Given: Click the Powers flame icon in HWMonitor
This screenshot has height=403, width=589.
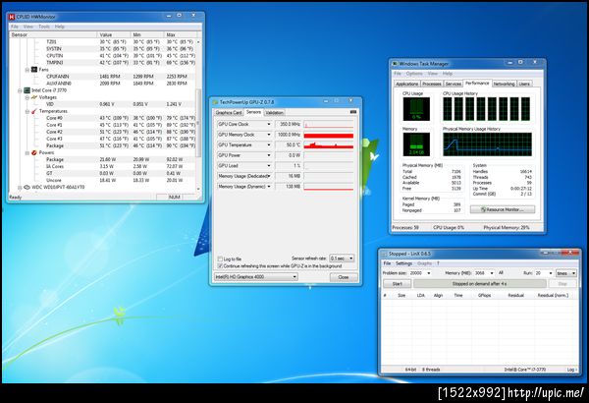Looking at the screenshot, I should point(34,152).
